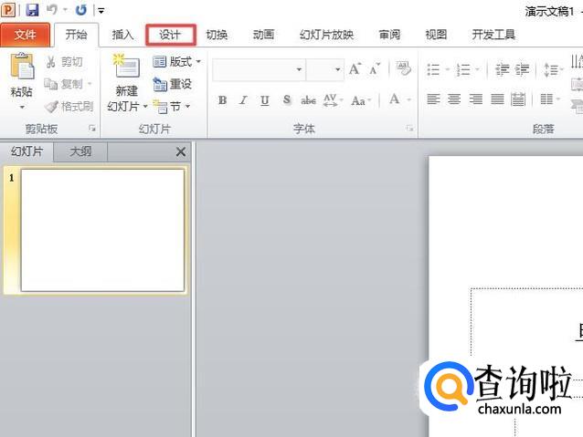Open the 幻灯片放映 Slide Show tab
This screenshot has width=583, height=437.
326,35
